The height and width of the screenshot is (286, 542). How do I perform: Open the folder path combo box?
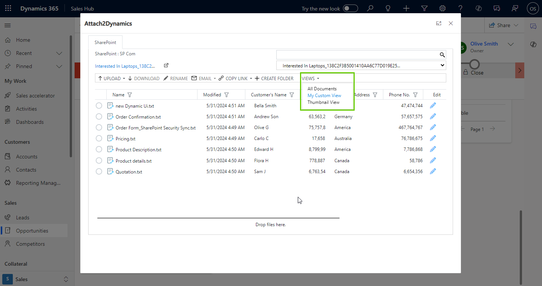click(361, 65)
